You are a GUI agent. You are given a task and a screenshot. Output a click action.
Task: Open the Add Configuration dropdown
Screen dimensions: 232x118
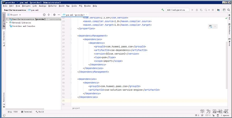178,10
